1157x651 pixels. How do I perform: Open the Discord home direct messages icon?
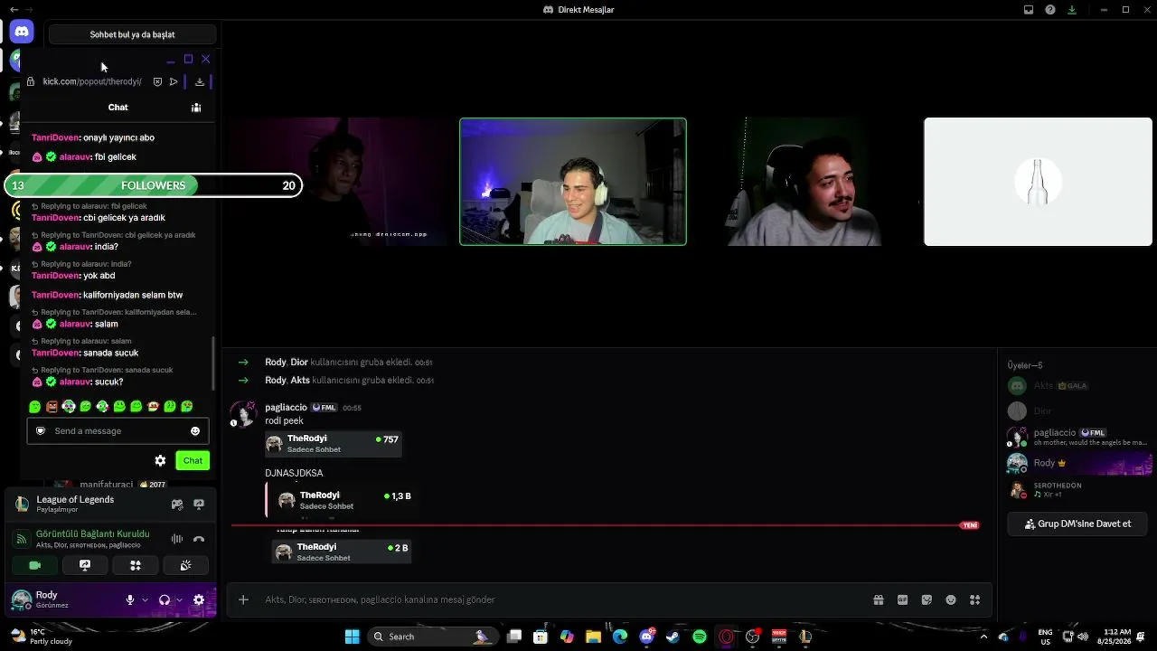(22, 32)
